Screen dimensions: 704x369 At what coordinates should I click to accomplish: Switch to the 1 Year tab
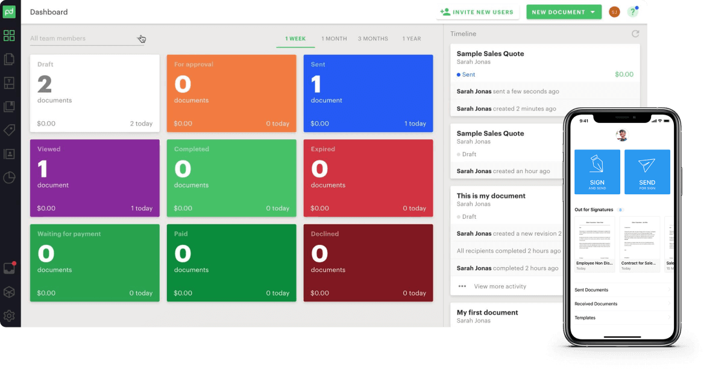(412, 39)
